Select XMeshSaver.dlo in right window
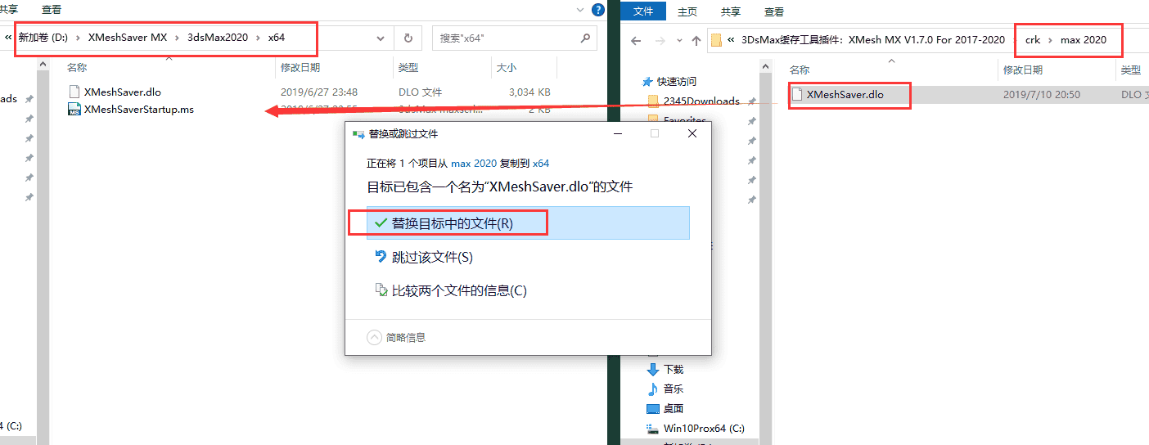Viewport: 1149px width, 445px height. [845, 94]
